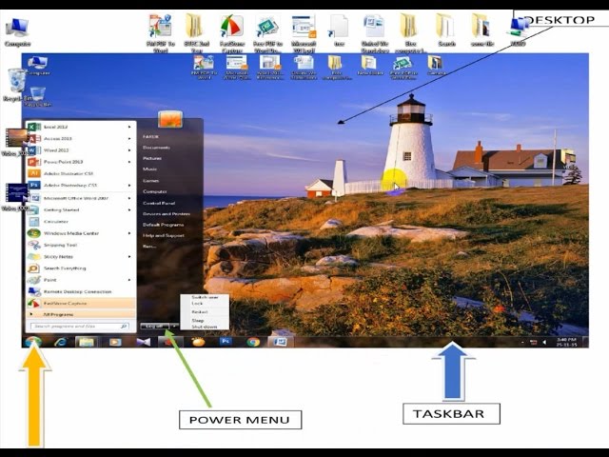The width and height of the screenshot is (609, 457).
Task: Open the Microsoft Office Word 2007 entry
Action: point(80,198)
